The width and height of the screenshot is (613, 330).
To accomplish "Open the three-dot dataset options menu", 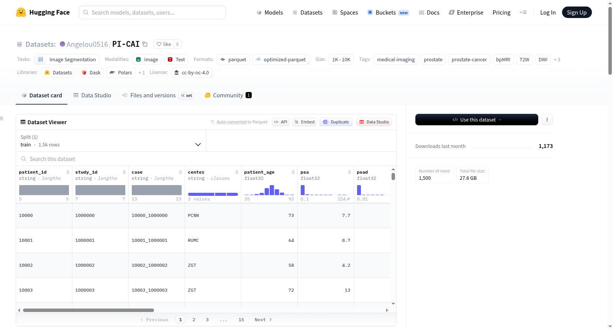I will tap(547, 120).
